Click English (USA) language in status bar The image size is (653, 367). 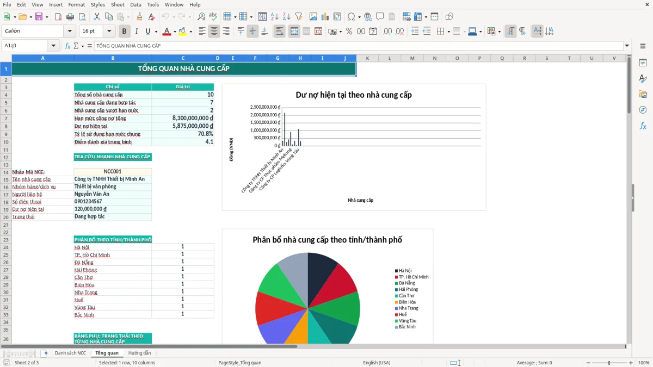(x=377, y=363)
